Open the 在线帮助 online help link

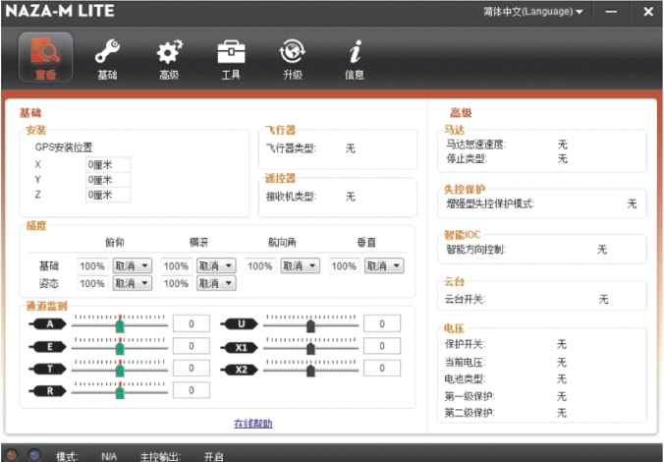point(252,424)
